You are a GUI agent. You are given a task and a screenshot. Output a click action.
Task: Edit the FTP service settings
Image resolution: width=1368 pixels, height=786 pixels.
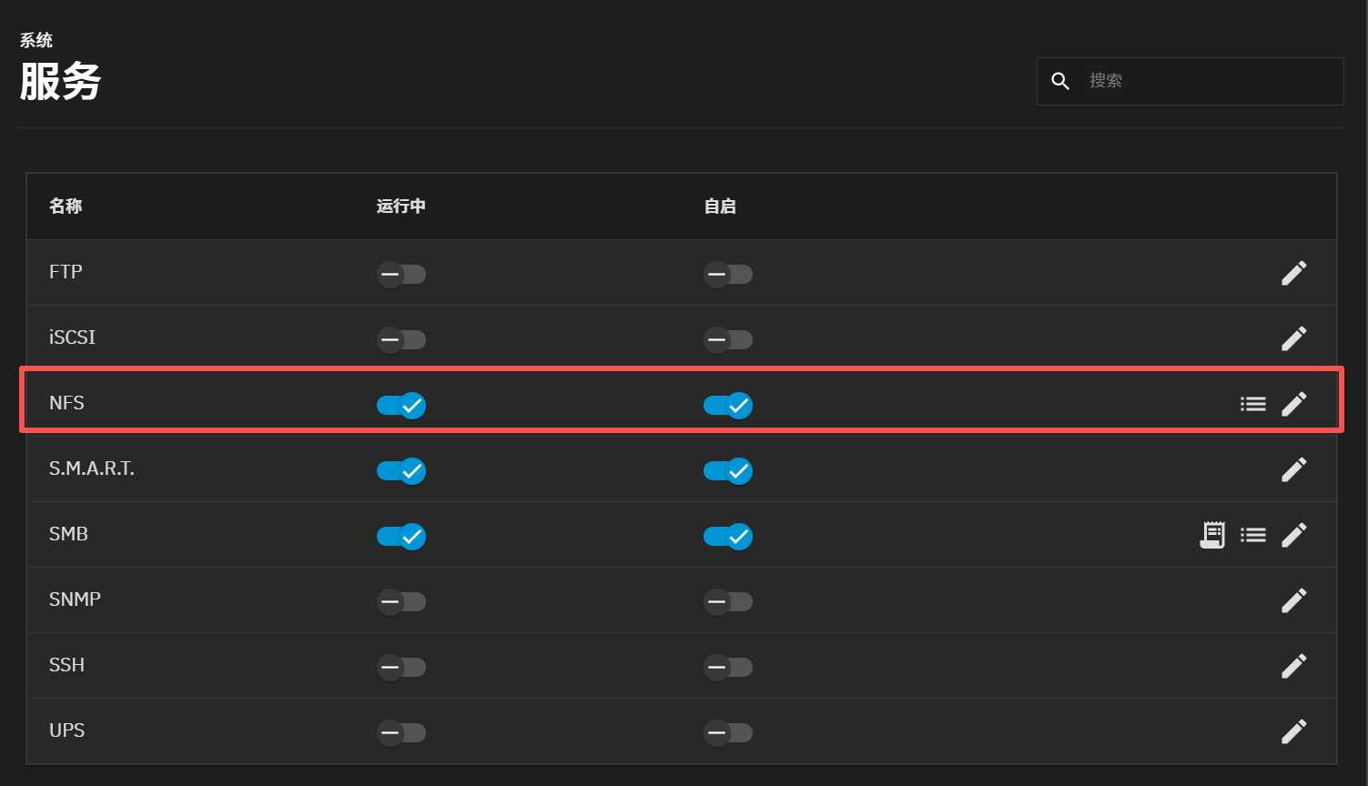tap(1293, 273)
